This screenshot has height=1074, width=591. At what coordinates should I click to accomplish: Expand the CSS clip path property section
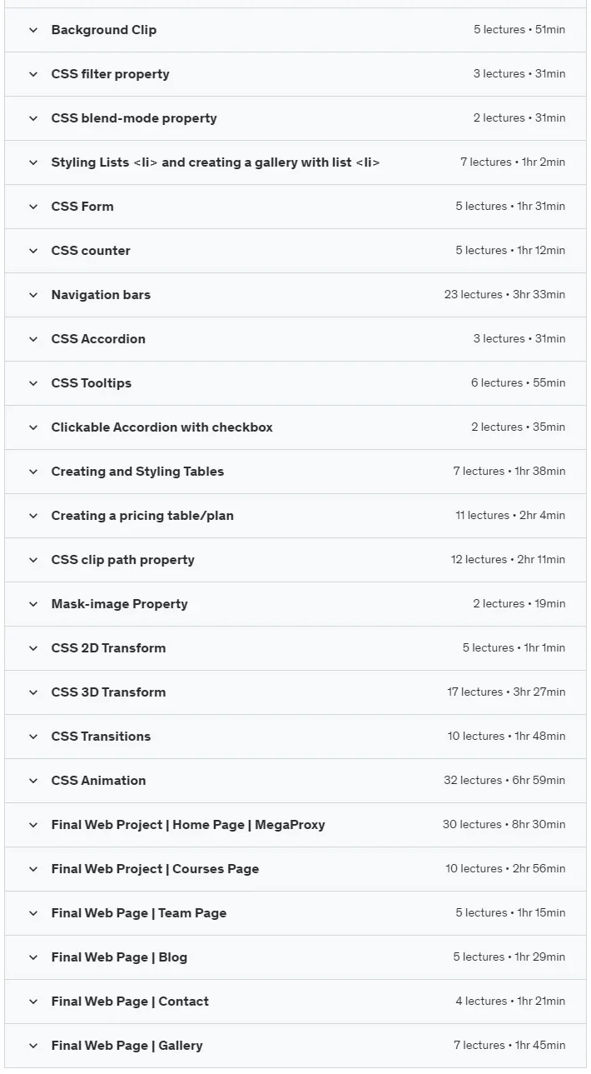(295, 560)
